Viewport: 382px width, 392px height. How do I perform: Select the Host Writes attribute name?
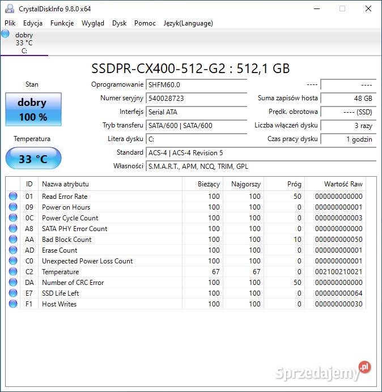(60, 304)
